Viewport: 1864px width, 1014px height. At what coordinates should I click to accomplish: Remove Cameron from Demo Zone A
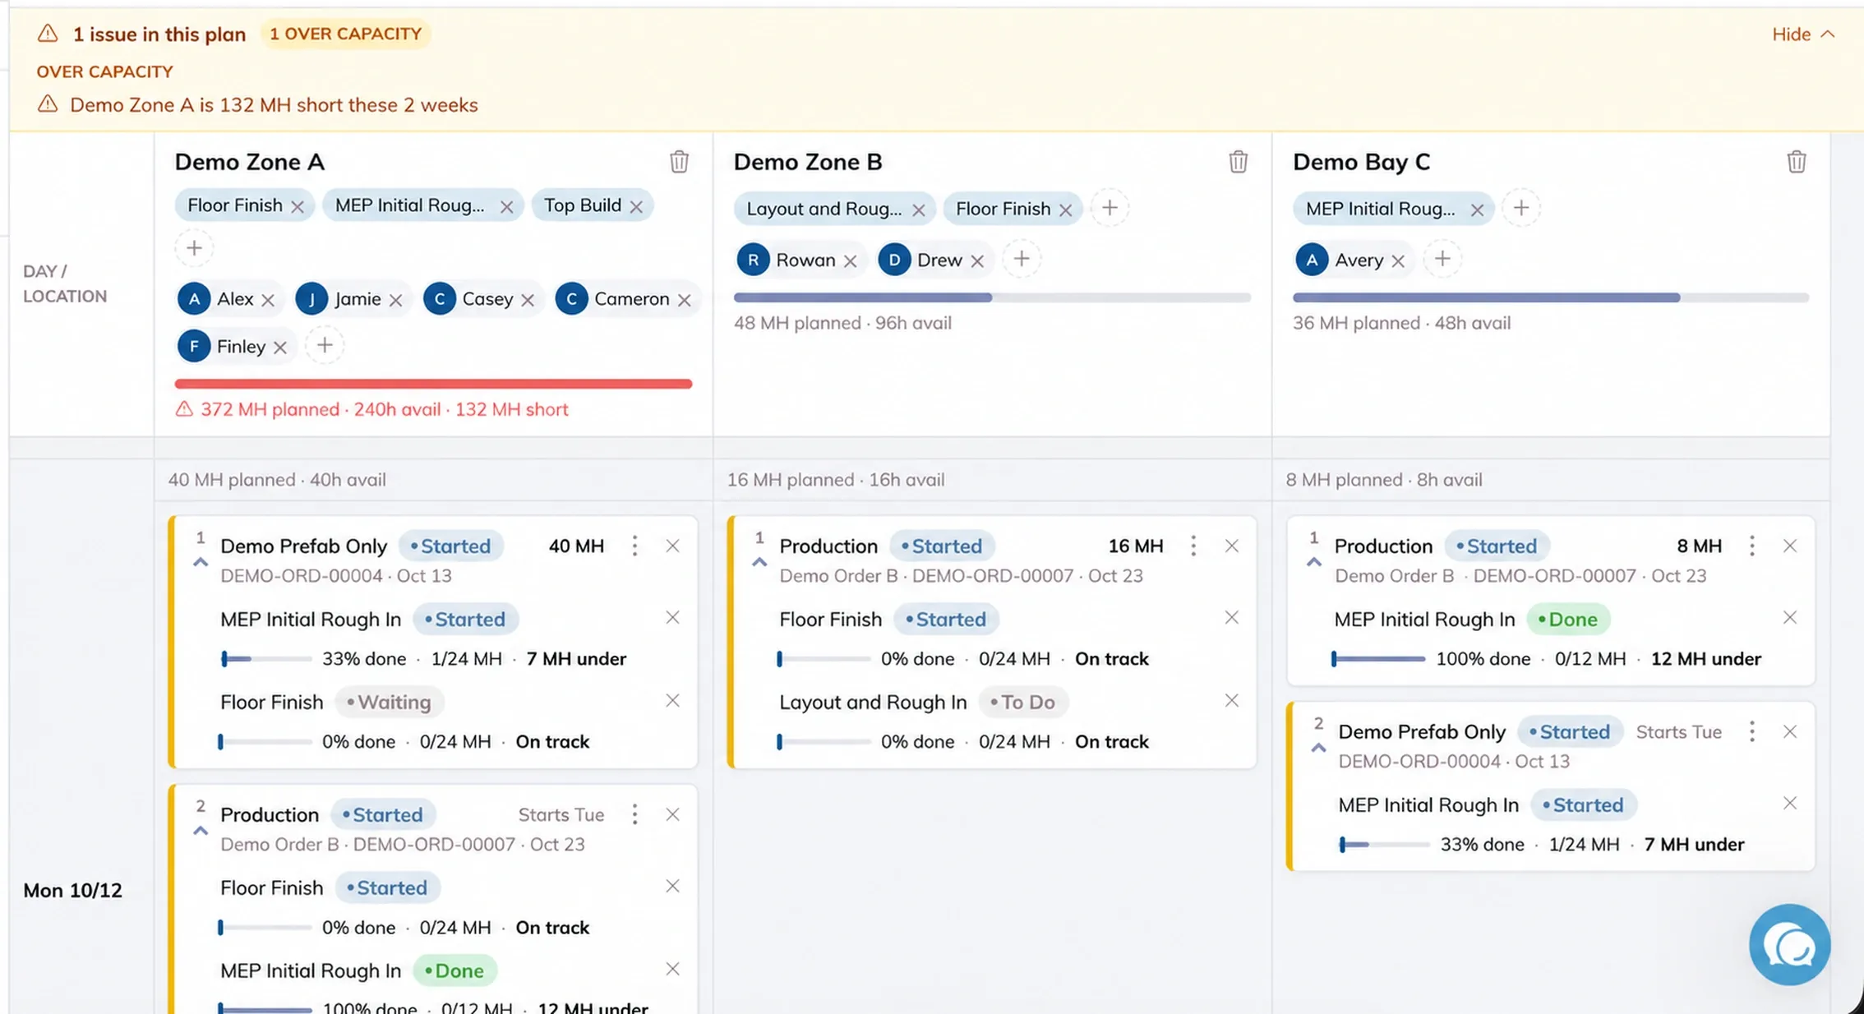(x=685, y=301)
